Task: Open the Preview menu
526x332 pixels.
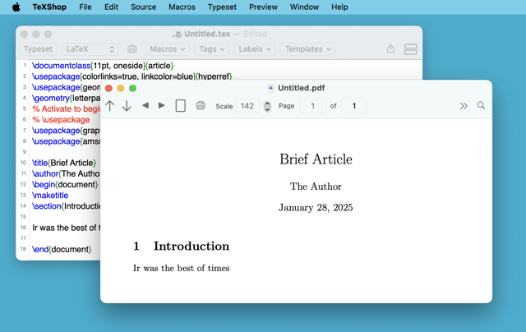Action: 263,7
